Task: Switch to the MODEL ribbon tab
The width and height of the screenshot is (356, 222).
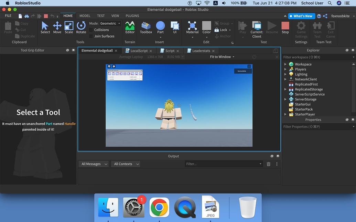Action: [x=85, y=15]
